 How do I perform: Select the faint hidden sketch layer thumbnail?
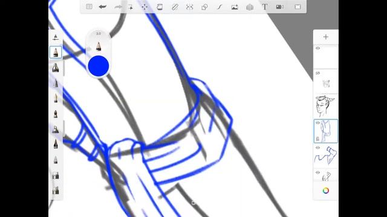(x=326, y=81)
